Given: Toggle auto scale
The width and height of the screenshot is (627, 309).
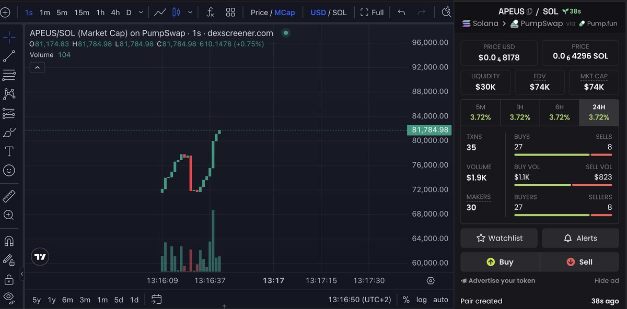Looking at the screenshot, I should (441, 300).
